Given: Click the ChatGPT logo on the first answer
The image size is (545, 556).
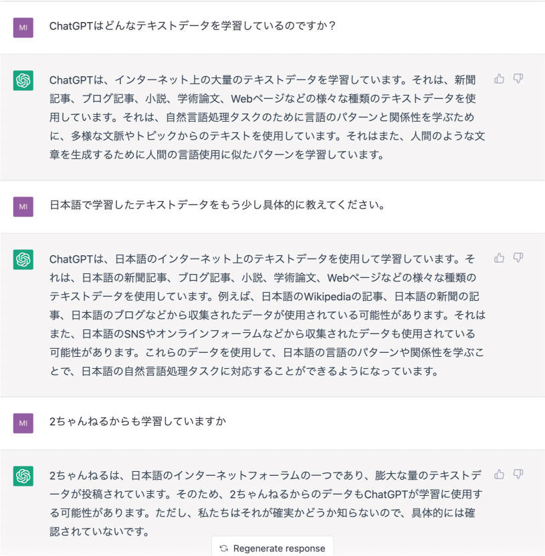Looking at the screenshot, I should click(23, 80).
